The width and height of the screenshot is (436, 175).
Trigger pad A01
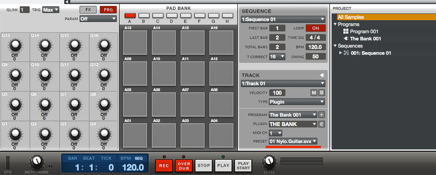tap(135, 135)
